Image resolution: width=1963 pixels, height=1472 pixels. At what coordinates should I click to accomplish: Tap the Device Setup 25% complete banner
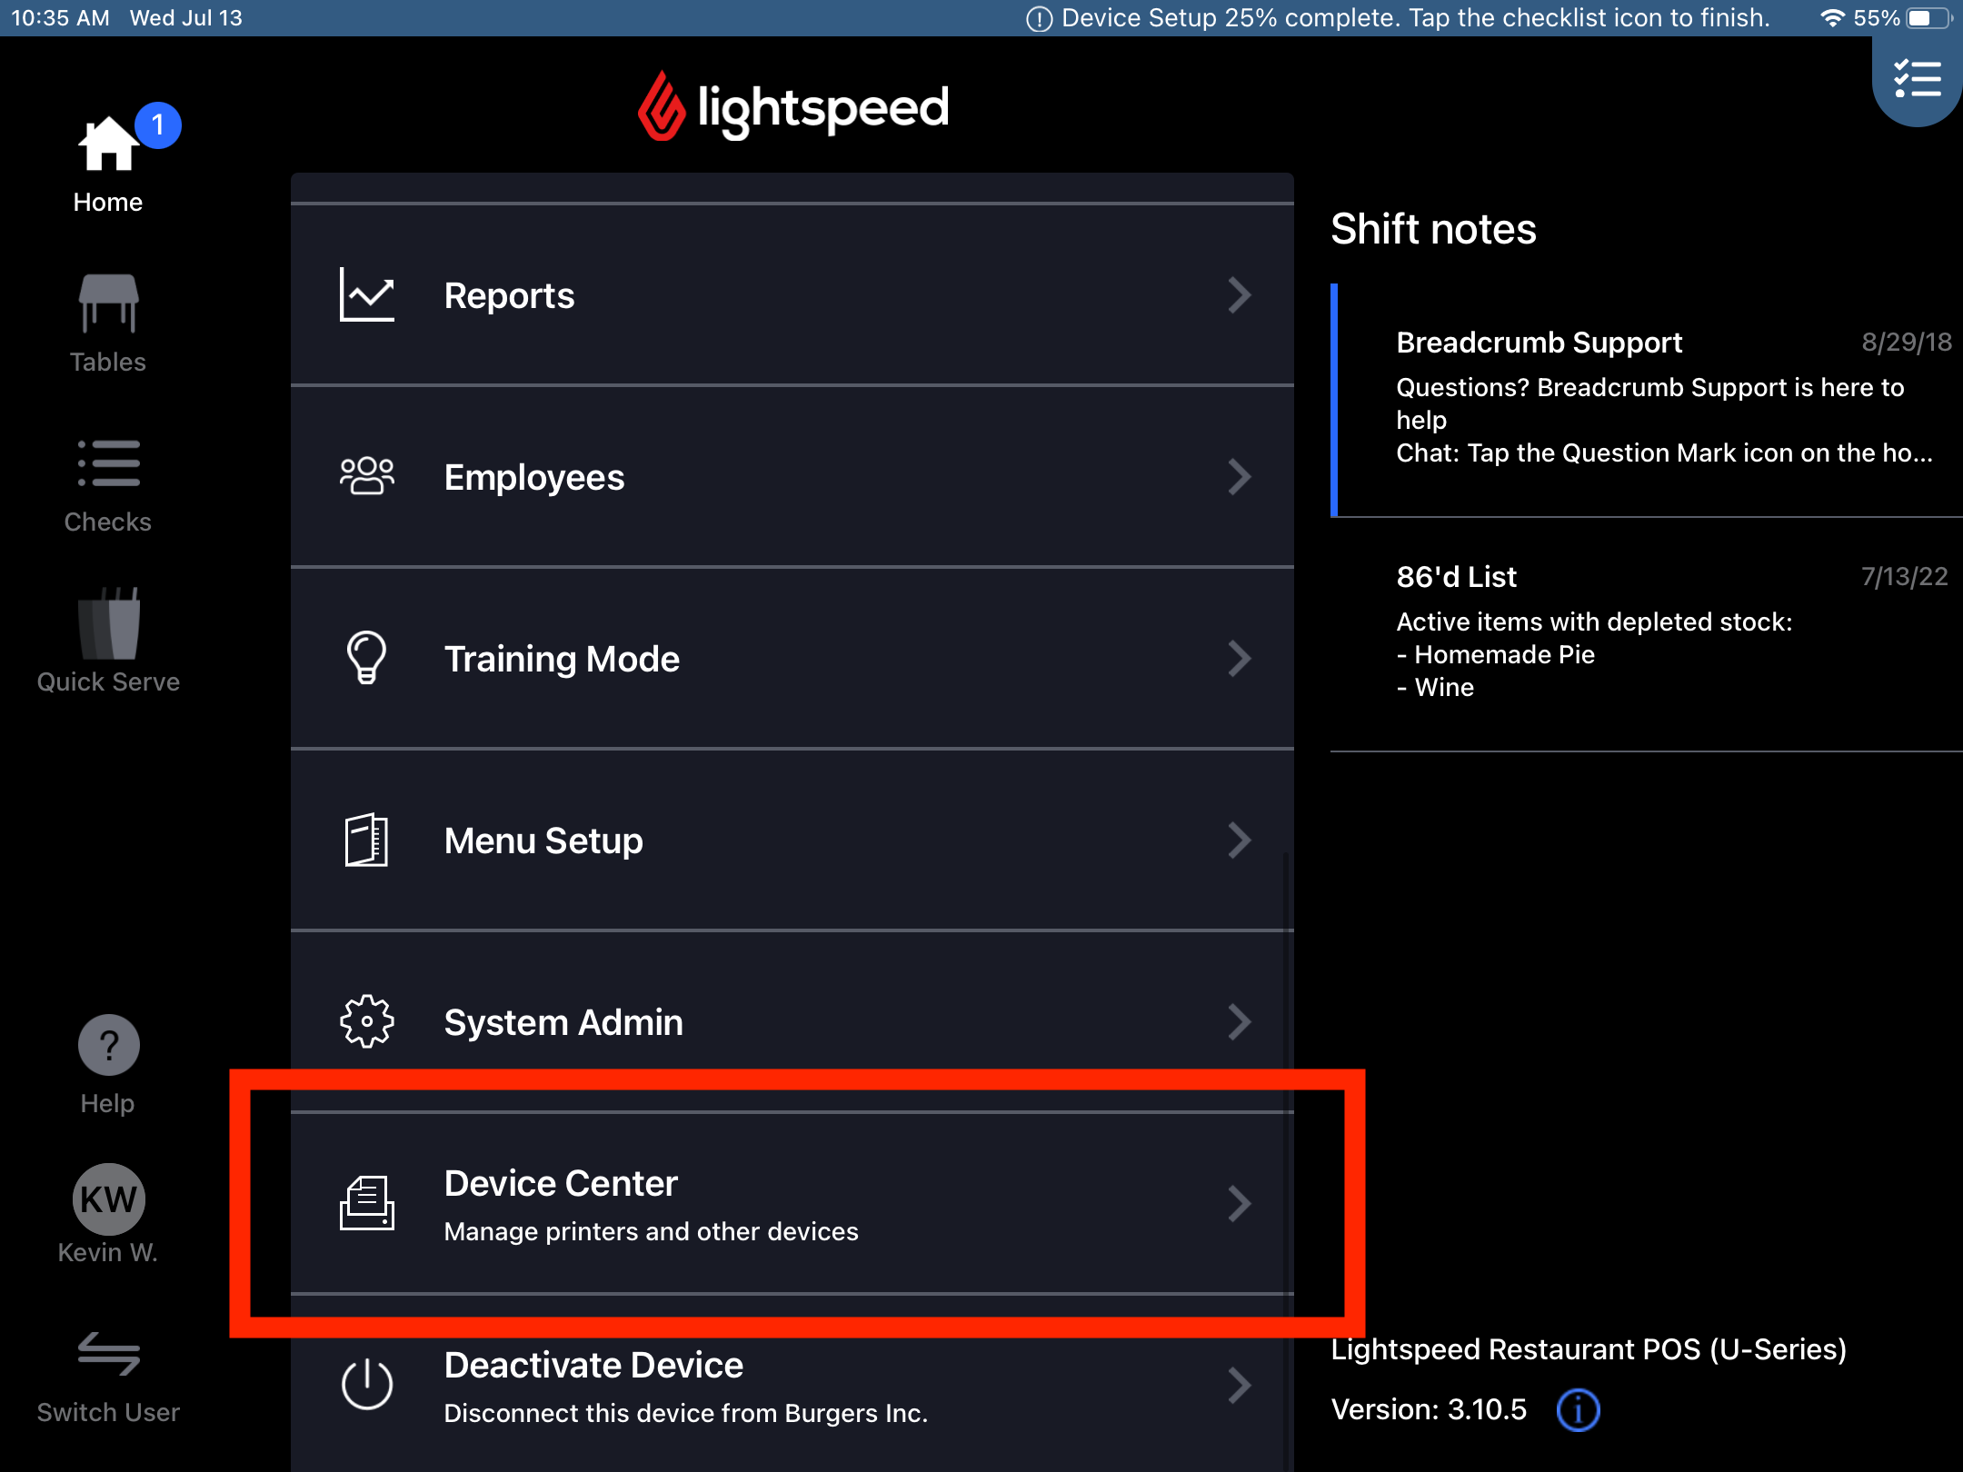[x=1409, y=17]
